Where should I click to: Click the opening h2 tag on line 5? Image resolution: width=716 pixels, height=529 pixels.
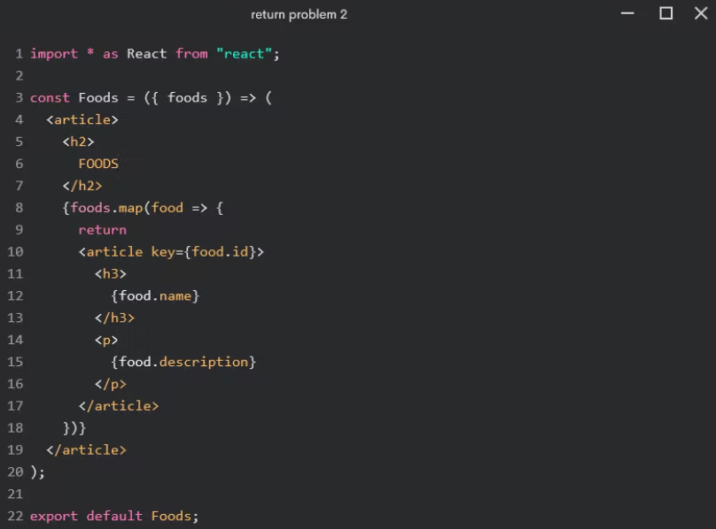(x=78, y=142)
